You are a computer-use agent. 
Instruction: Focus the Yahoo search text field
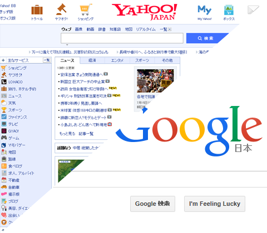click(122, 38)
